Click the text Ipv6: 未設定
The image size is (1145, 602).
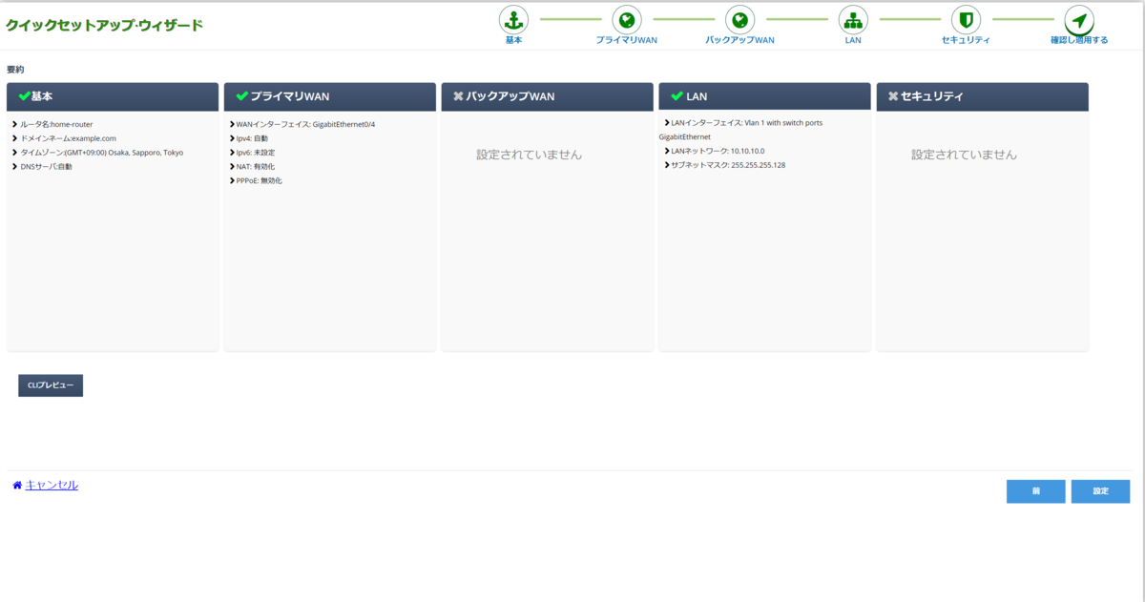256,153
